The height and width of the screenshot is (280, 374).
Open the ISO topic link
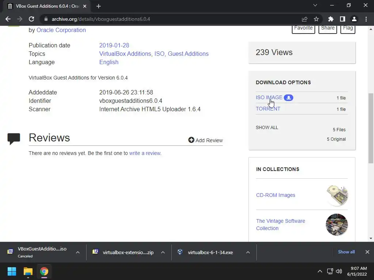coord(159,54)
